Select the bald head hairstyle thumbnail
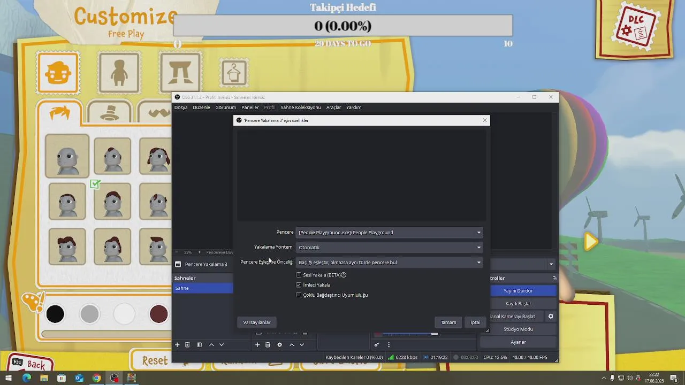Image resolution: width=685 pixels, height=385 pixels. click(x=67, y=156)
